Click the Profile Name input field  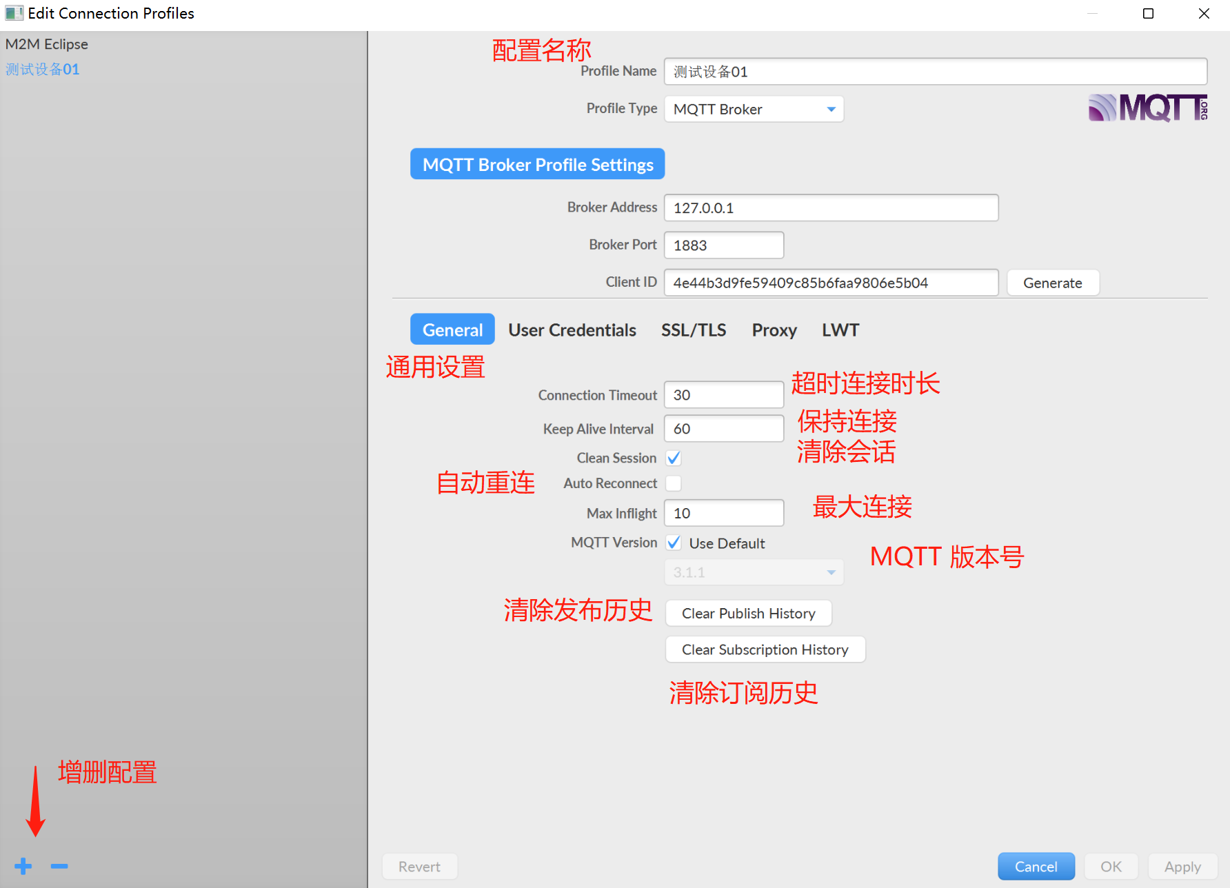(936, 72)
